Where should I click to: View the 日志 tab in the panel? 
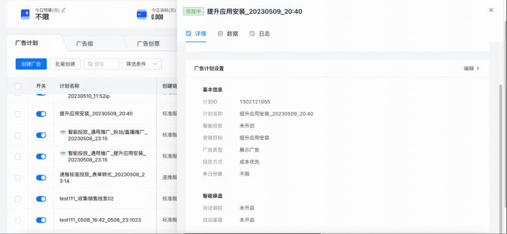tap(260, 34)
